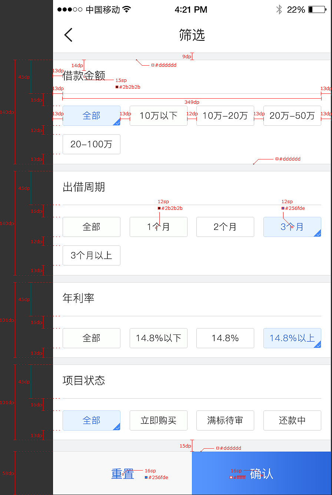
Task: Select the 20-100万 amount range
Action: click(x=91, y=144)
